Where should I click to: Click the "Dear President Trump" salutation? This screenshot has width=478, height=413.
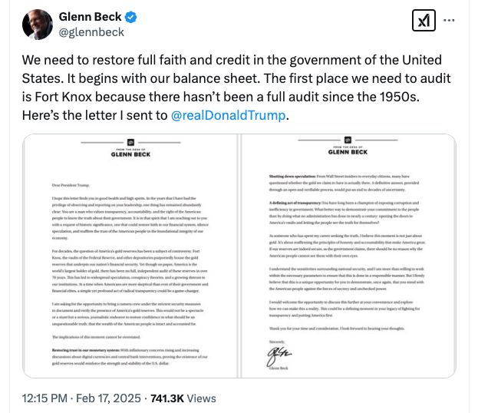click(66, 185)
